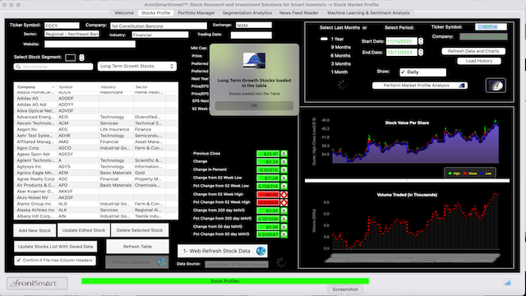
Task: Click the Industry column header
Action: [116, 87]
